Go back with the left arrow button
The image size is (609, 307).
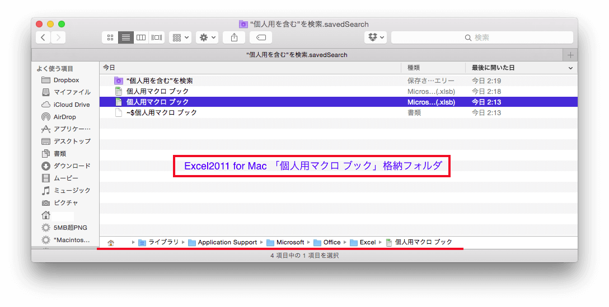click(x=43, y=37)
